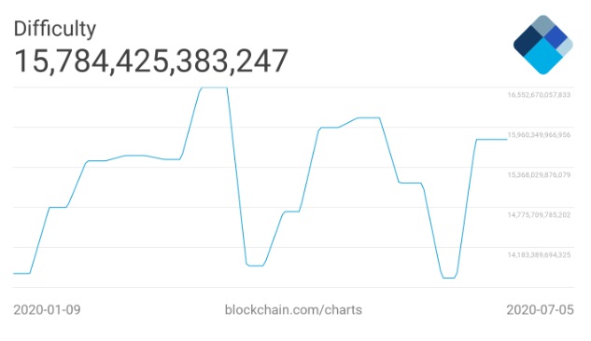This screenshot has height=341, width=591.
Task: Click the 15,960,349,966,956 axis label
Action: pos(539,134)
